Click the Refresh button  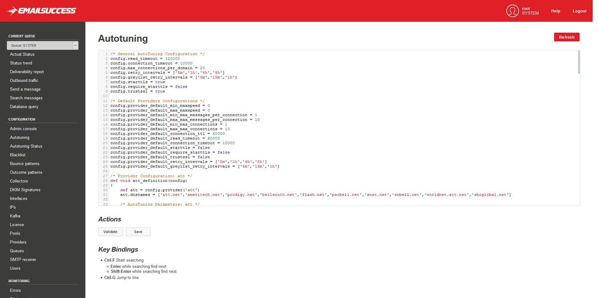(567, 37)
